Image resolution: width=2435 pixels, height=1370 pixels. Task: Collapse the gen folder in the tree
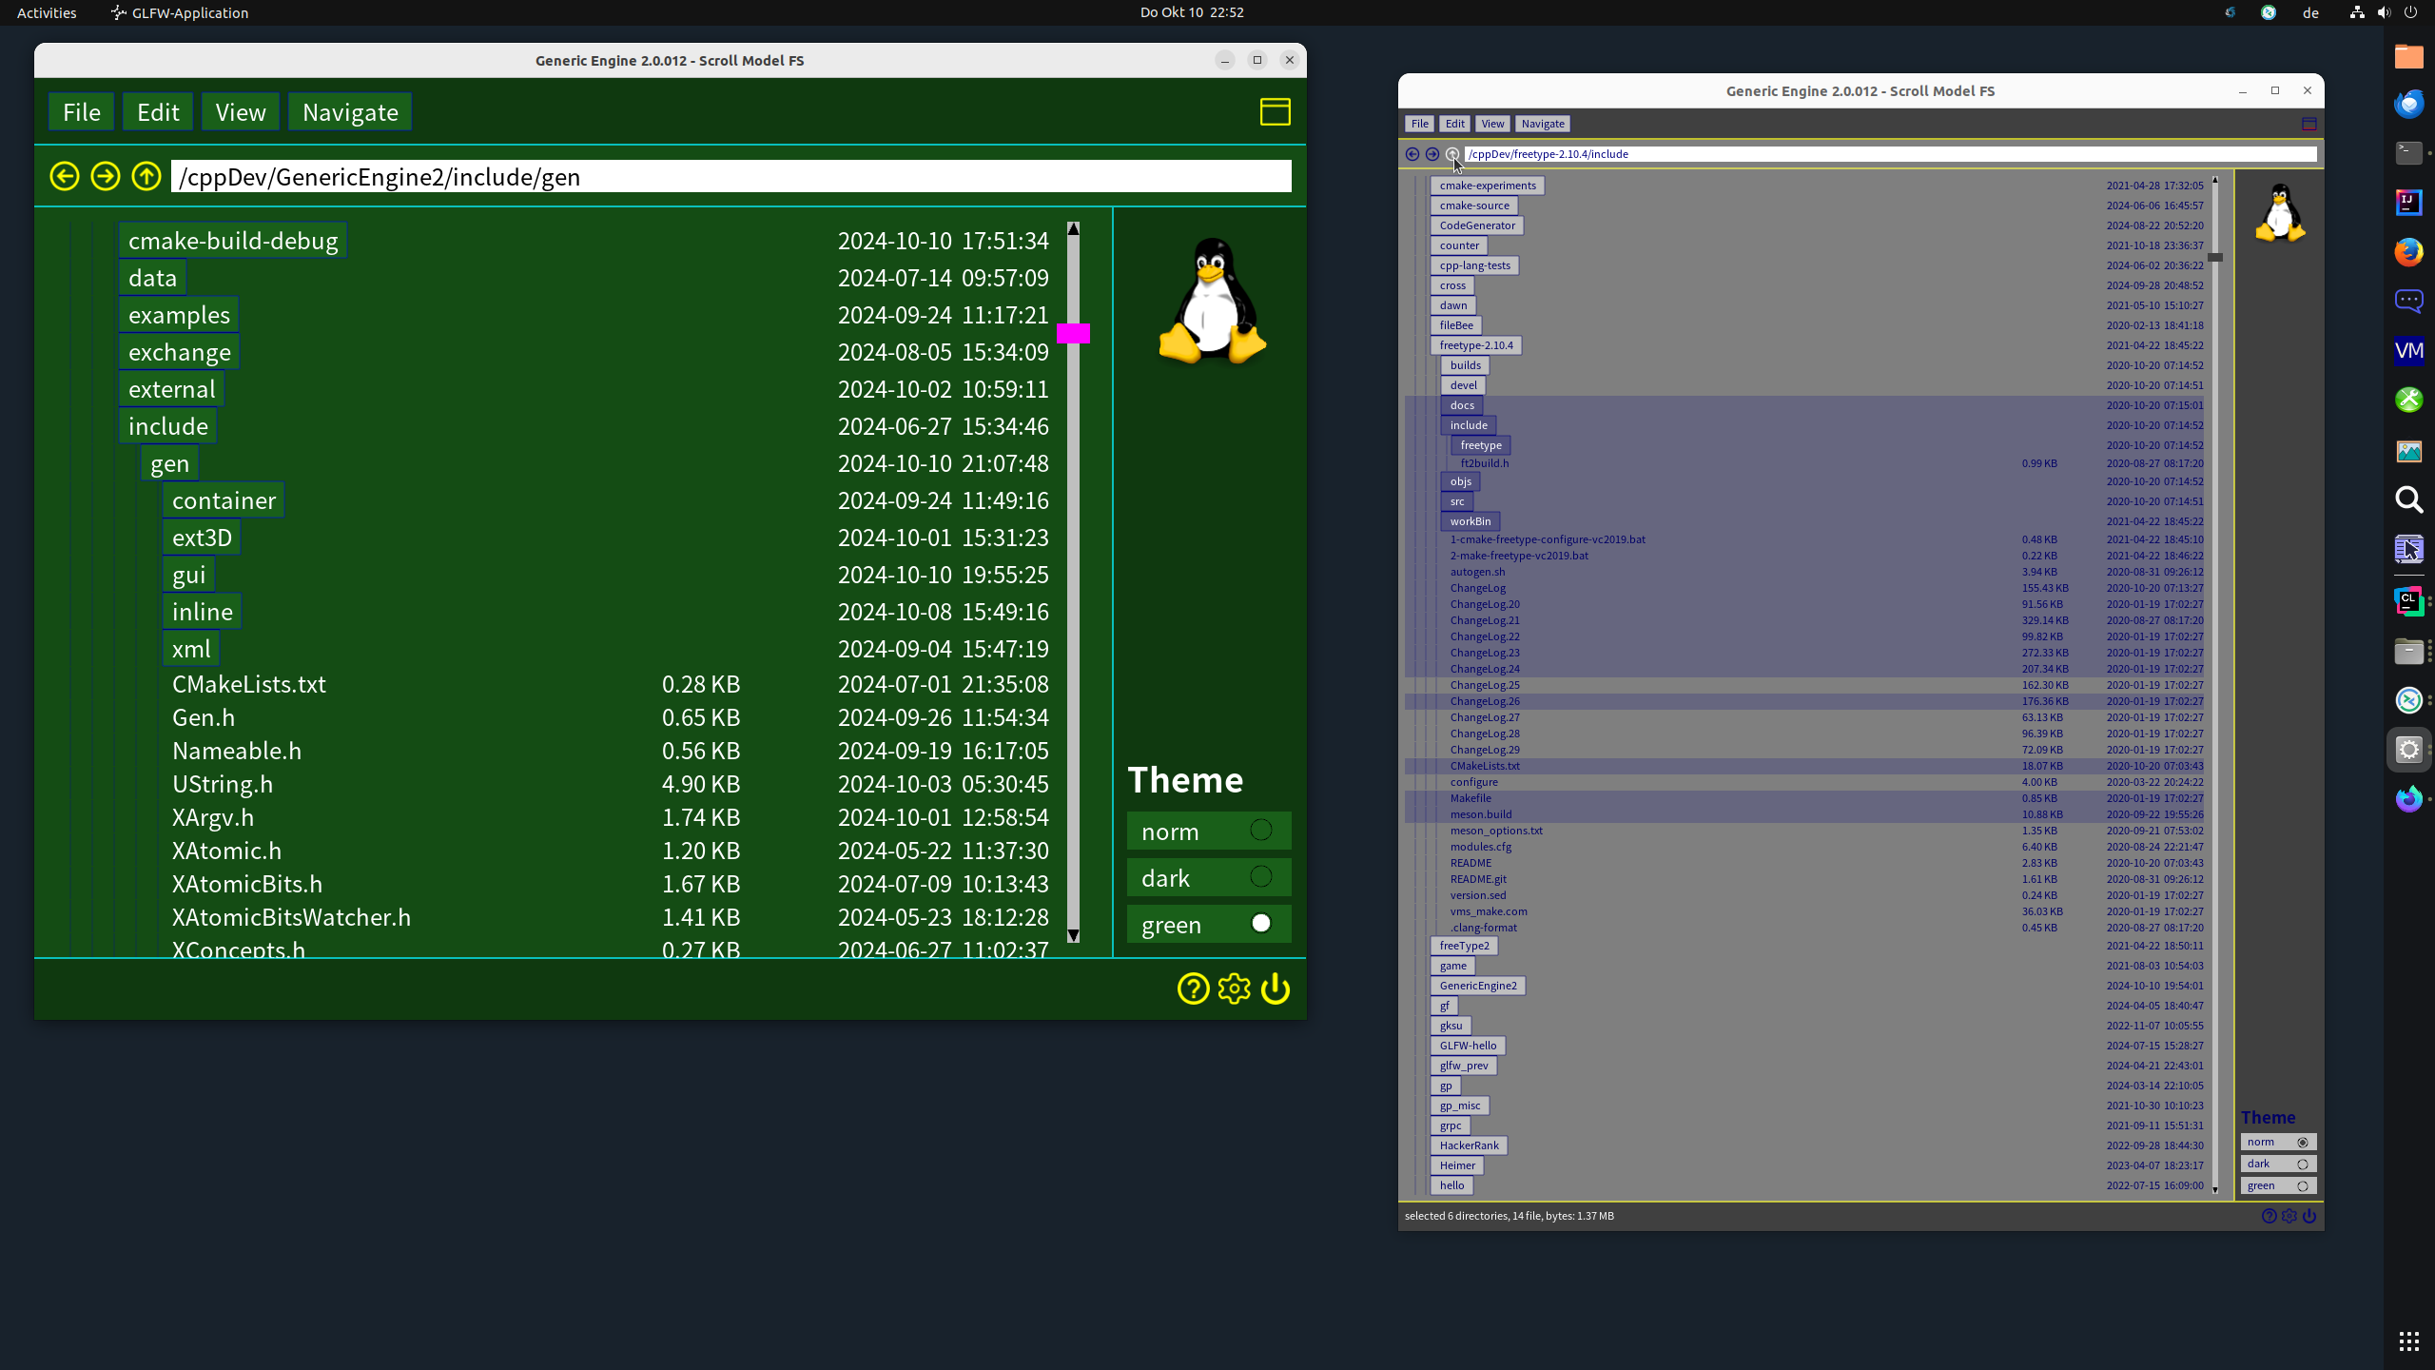(169, 463)
